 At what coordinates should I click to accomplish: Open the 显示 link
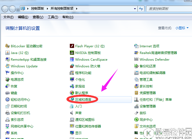pos(78,133)
